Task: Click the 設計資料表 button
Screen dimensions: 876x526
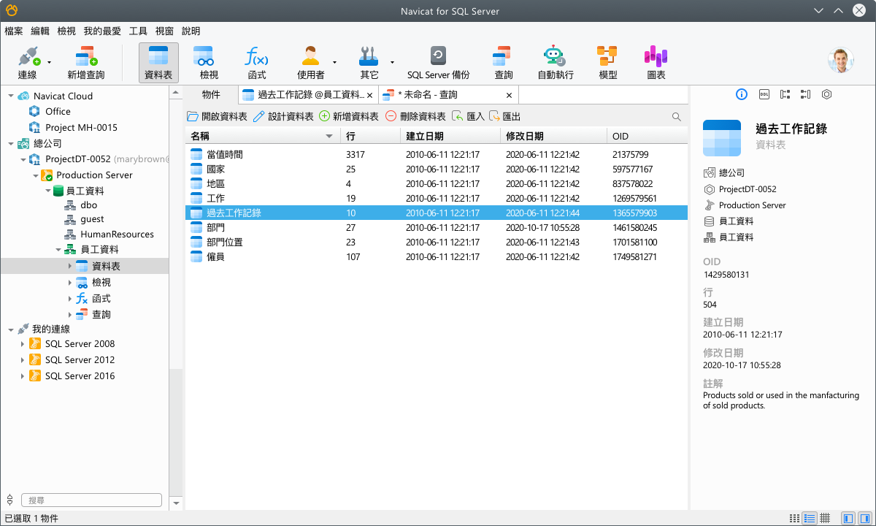Action: [x=283, y=116]
